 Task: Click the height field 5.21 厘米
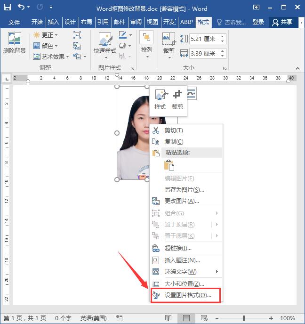(x=204, y=39)
